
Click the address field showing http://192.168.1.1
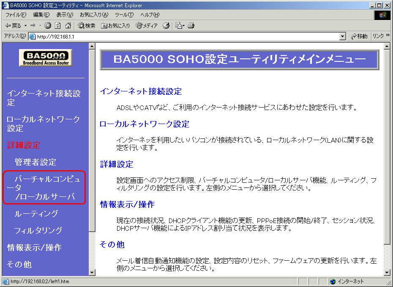point(188,37)
